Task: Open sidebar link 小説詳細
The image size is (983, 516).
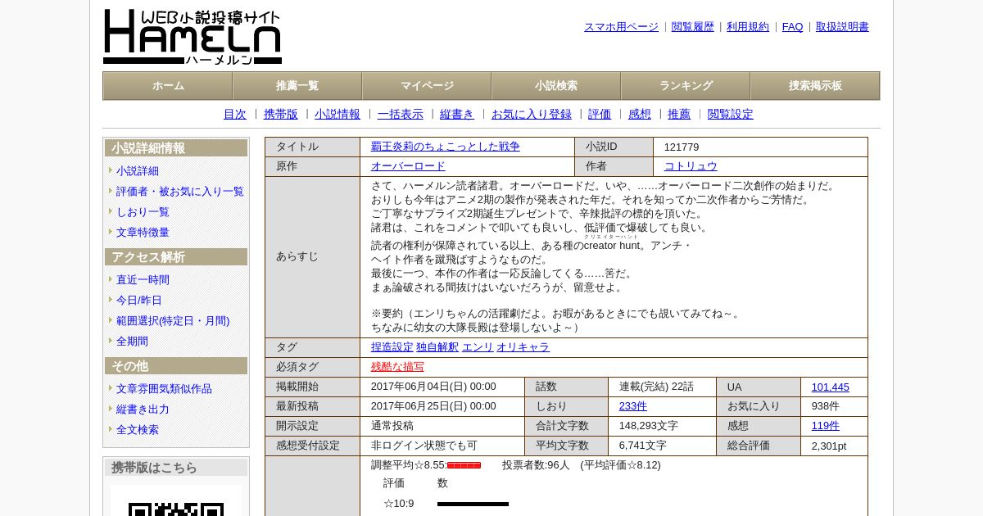Action: 138,171
